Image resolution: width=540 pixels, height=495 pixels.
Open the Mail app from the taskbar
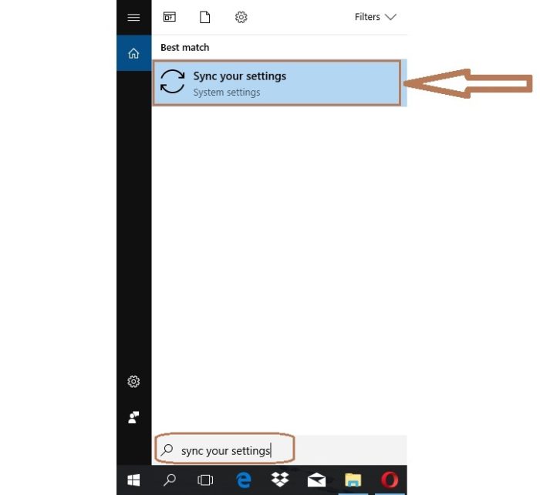click(316, 480)
